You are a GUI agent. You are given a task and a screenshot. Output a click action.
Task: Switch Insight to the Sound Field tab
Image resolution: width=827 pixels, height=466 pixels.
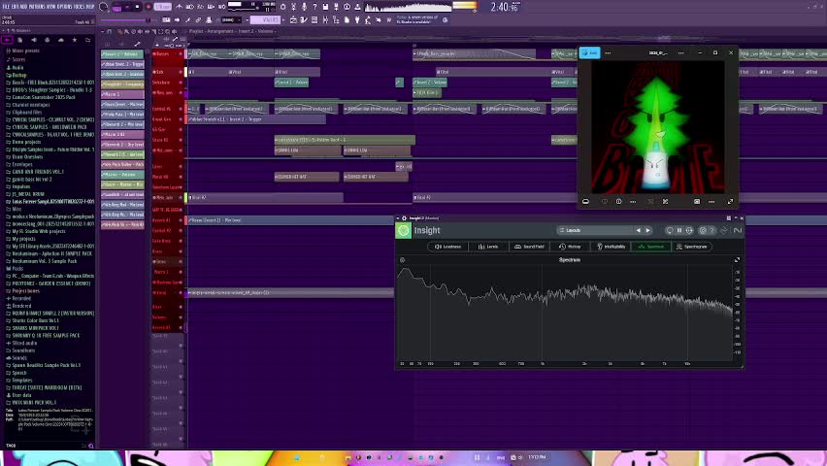[529, 247]
